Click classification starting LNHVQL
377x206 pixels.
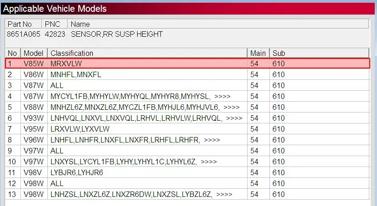[136, 118]
